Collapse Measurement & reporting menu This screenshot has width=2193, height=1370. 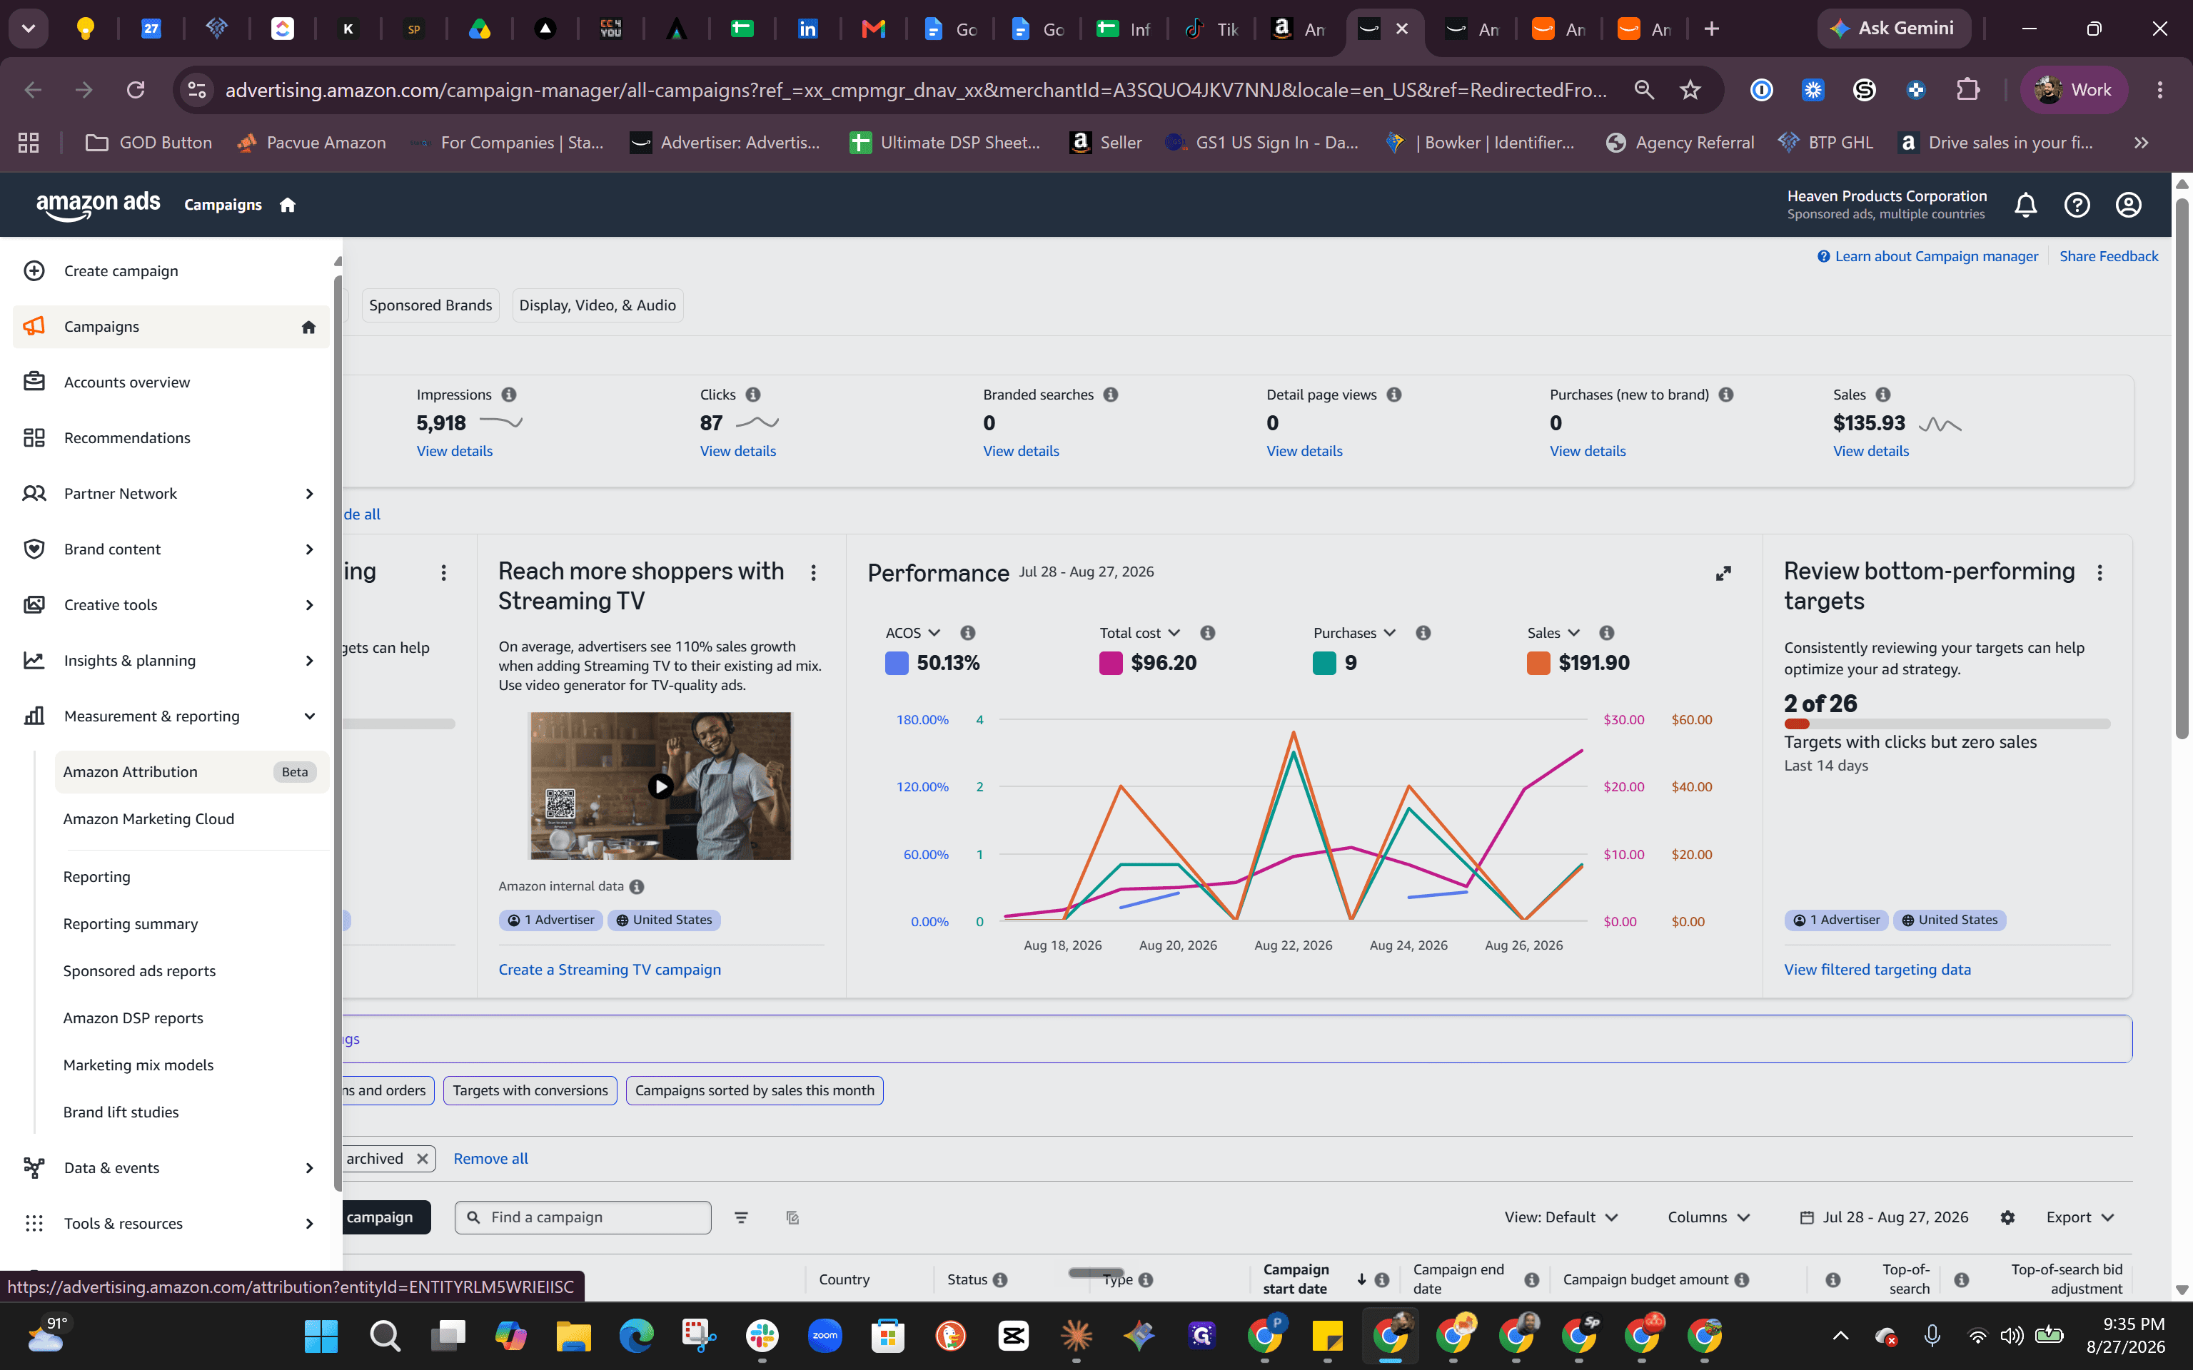[x=309, y=716]
